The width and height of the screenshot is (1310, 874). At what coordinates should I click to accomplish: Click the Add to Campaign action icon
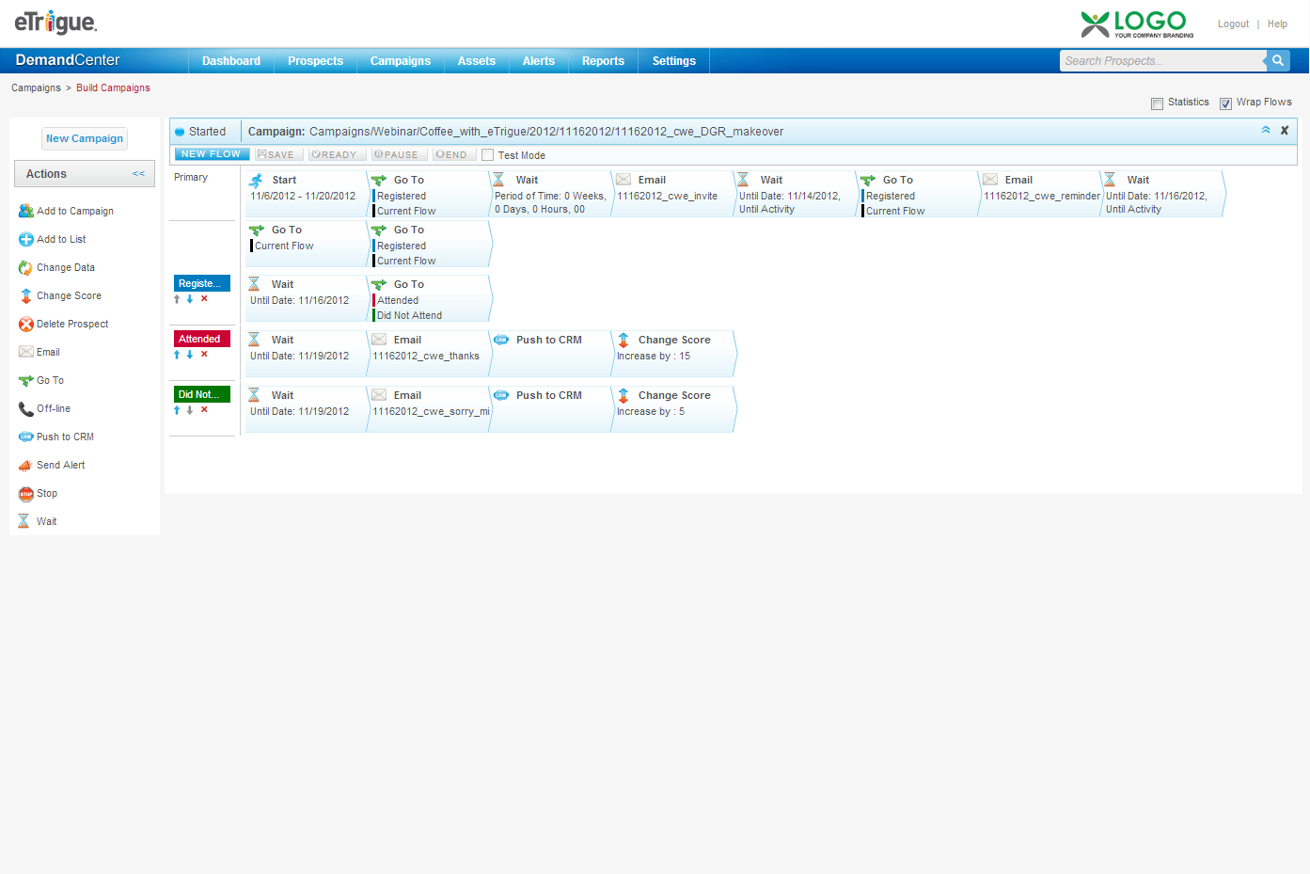pyautogui.click(x=25, y=211)
